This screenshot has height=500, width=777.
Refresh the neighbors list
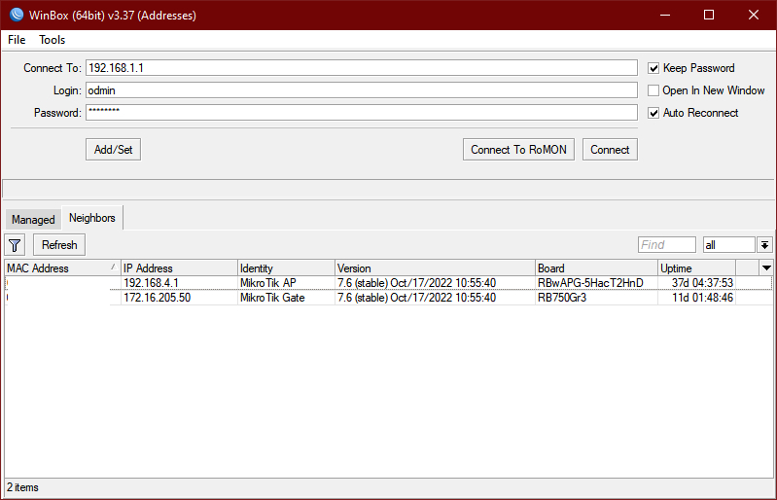[x=59, y=245]
